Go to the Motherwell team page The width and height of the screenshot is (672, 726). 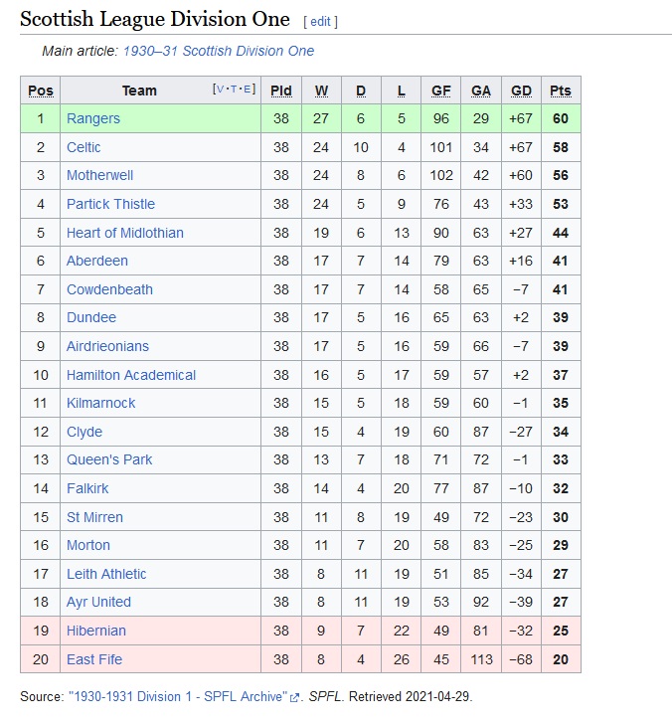coord(99,175)
